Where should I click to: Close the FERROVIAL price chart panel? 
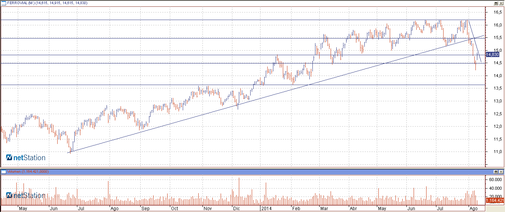(x=501, y=3)
